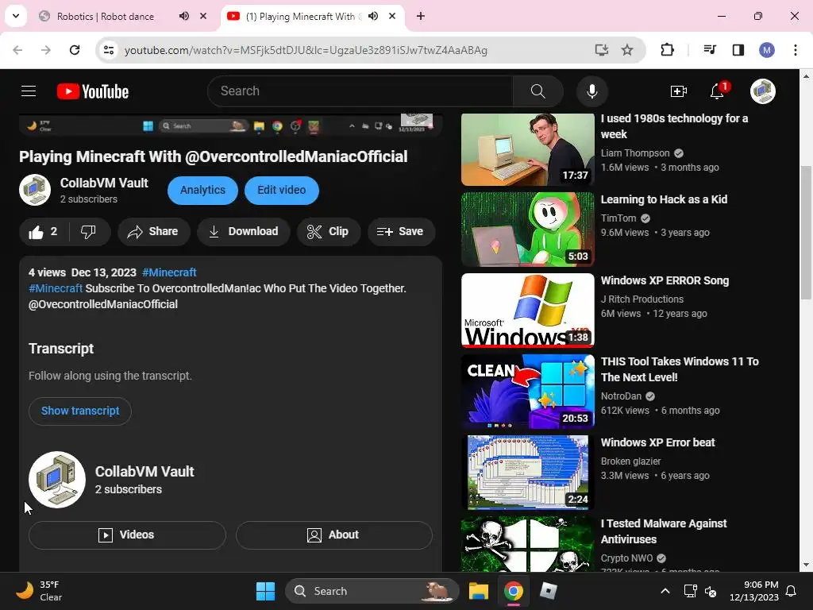813x610 pixels.
Task: Go forward in browser history
Action: tap(46, 50)
